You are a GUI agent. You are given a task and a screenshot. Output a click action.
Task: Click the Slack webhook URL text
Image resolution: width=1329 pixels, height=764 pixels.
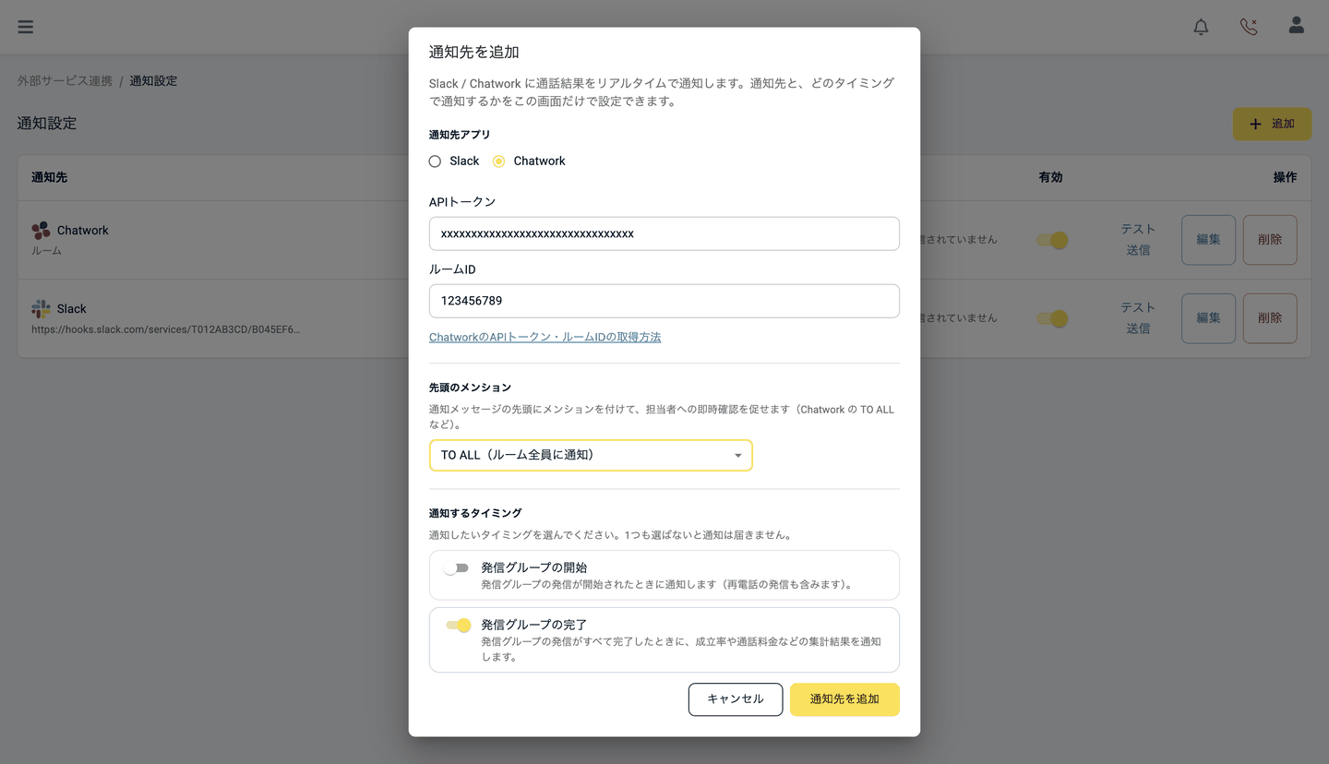click(166, 329)
